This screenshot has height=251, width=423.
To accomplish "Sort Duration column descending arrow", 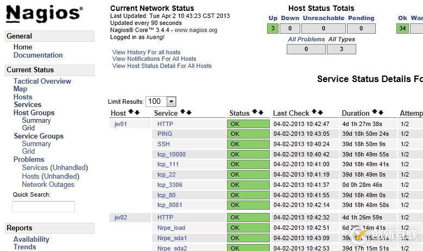I will [x=380, y=112].
